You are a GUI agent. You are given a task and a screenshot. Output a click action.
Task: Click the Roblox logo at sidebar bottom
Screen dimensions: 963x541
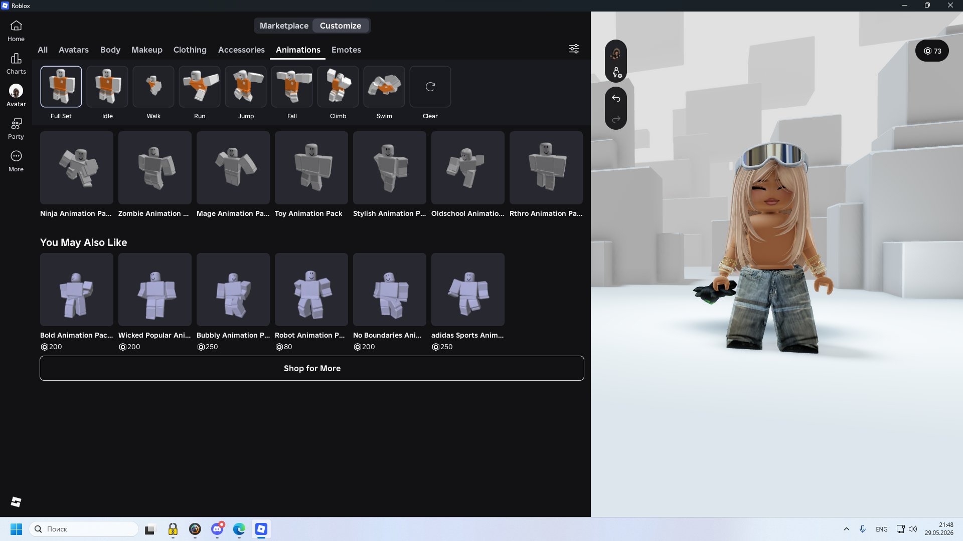(16, 501)
